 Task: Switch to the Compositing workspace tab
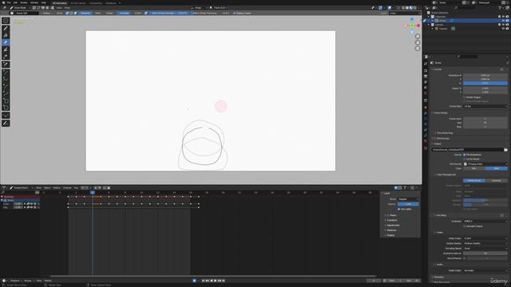tap(96, 3)
